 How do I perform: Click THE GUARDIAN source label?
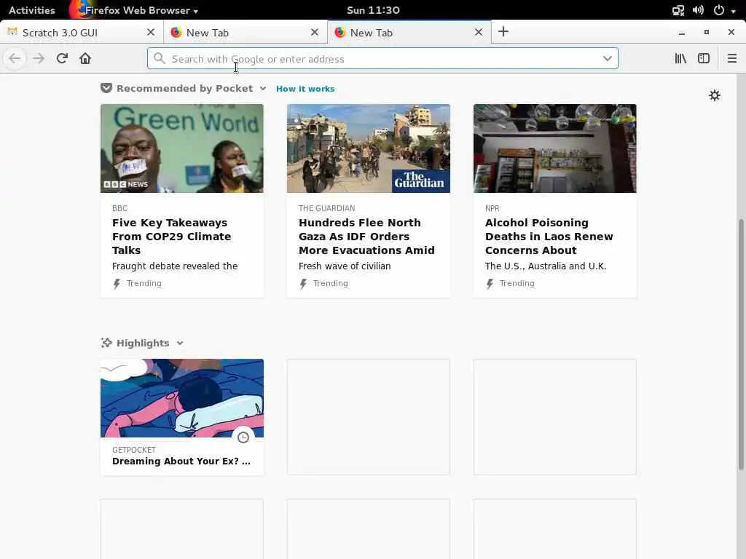(x=327, y=208)
